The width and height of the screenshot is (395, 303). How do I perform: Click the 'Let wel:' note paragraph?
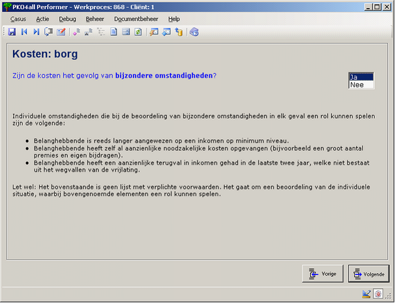[191, 191]
